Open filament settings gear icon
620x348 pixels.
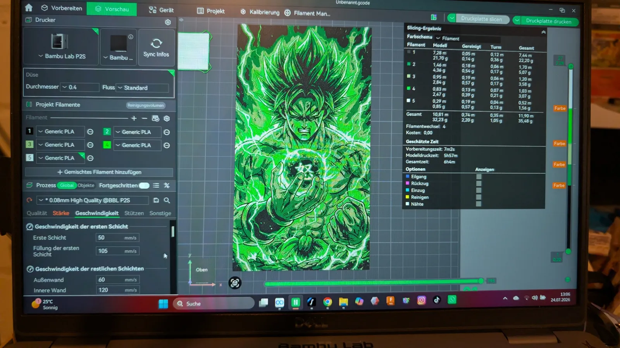click(x=167, y=118)
